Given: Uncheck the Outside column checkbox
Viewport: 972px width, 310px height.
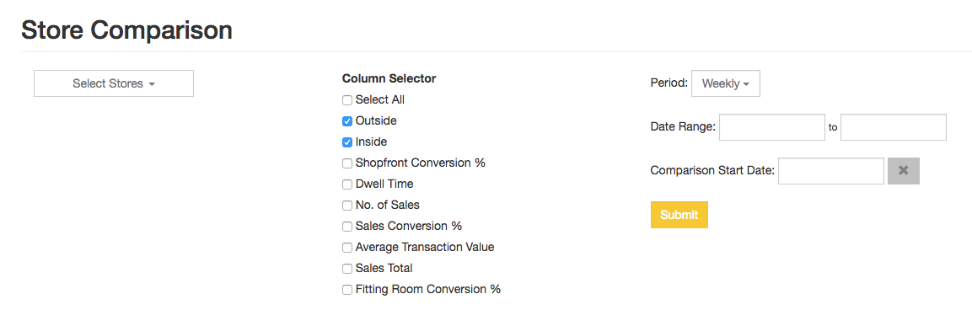Looking at the screenshot, I should tap(347, 121).
